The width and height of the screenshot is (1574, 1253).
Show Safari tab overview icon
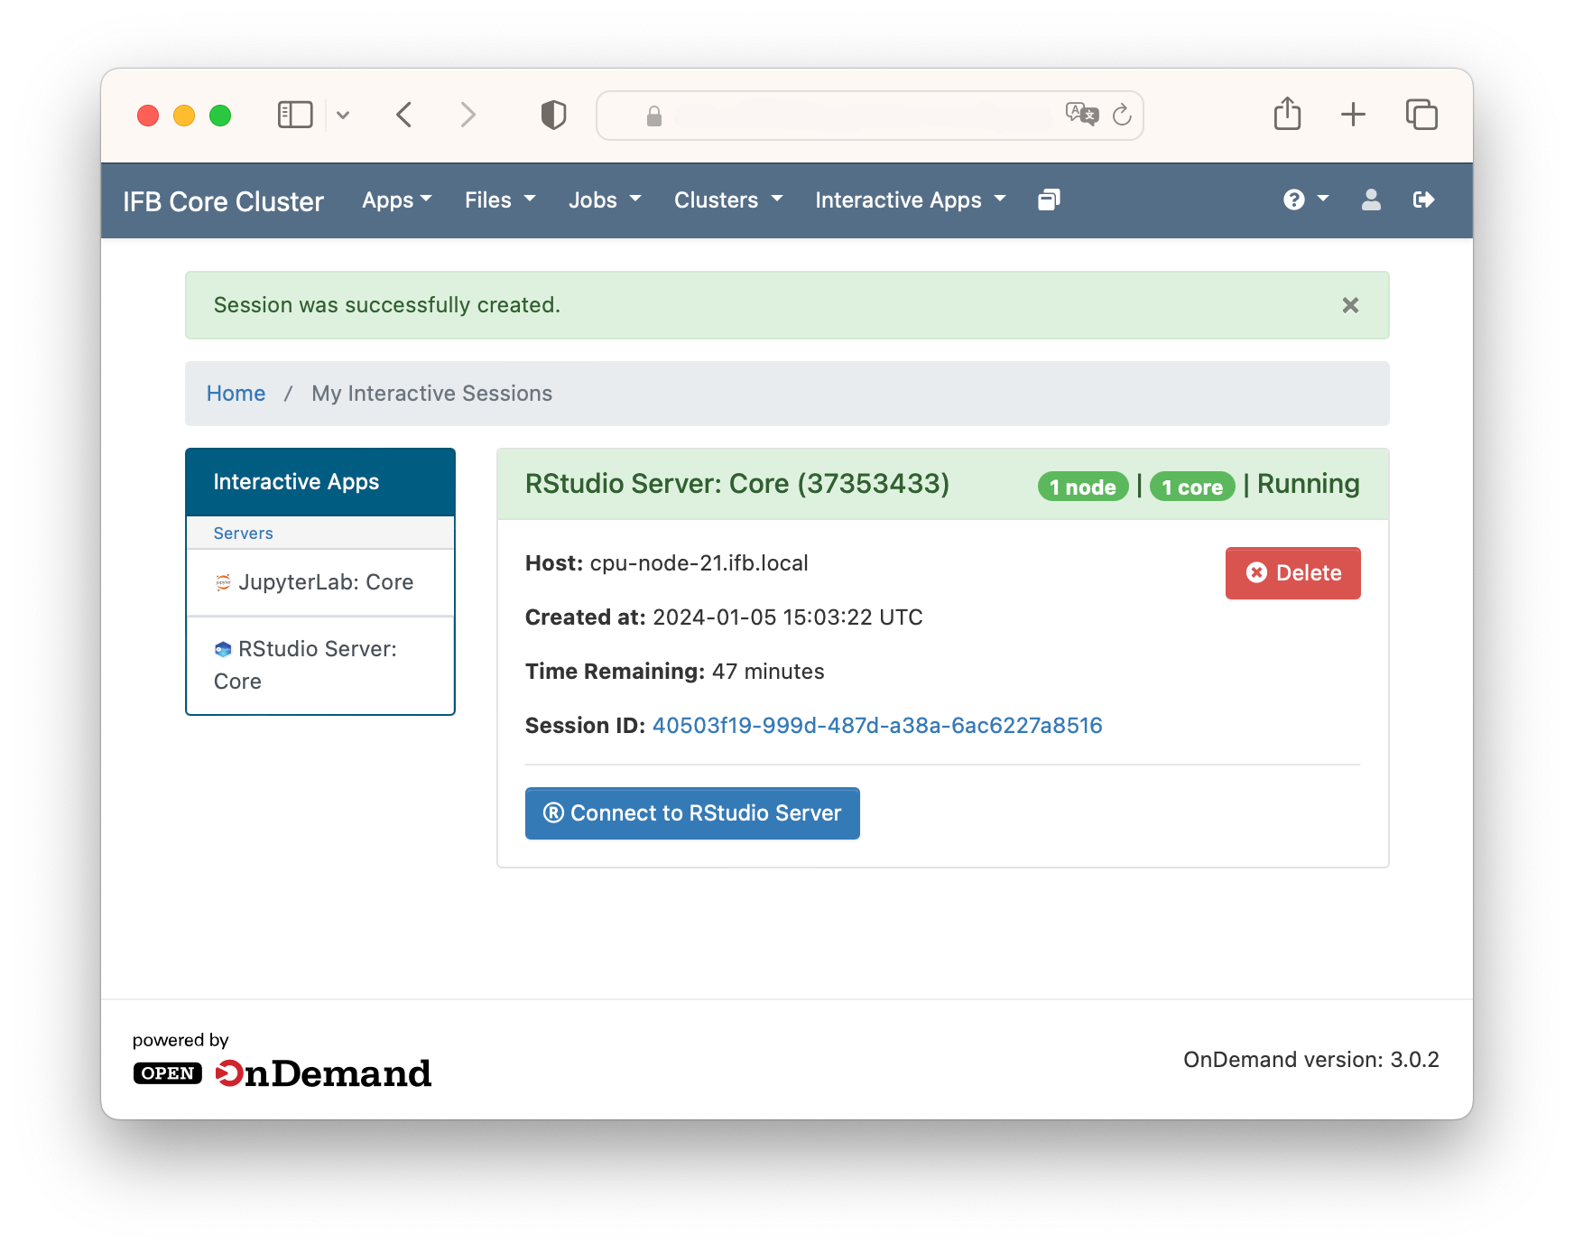[x=1421, y=115]
